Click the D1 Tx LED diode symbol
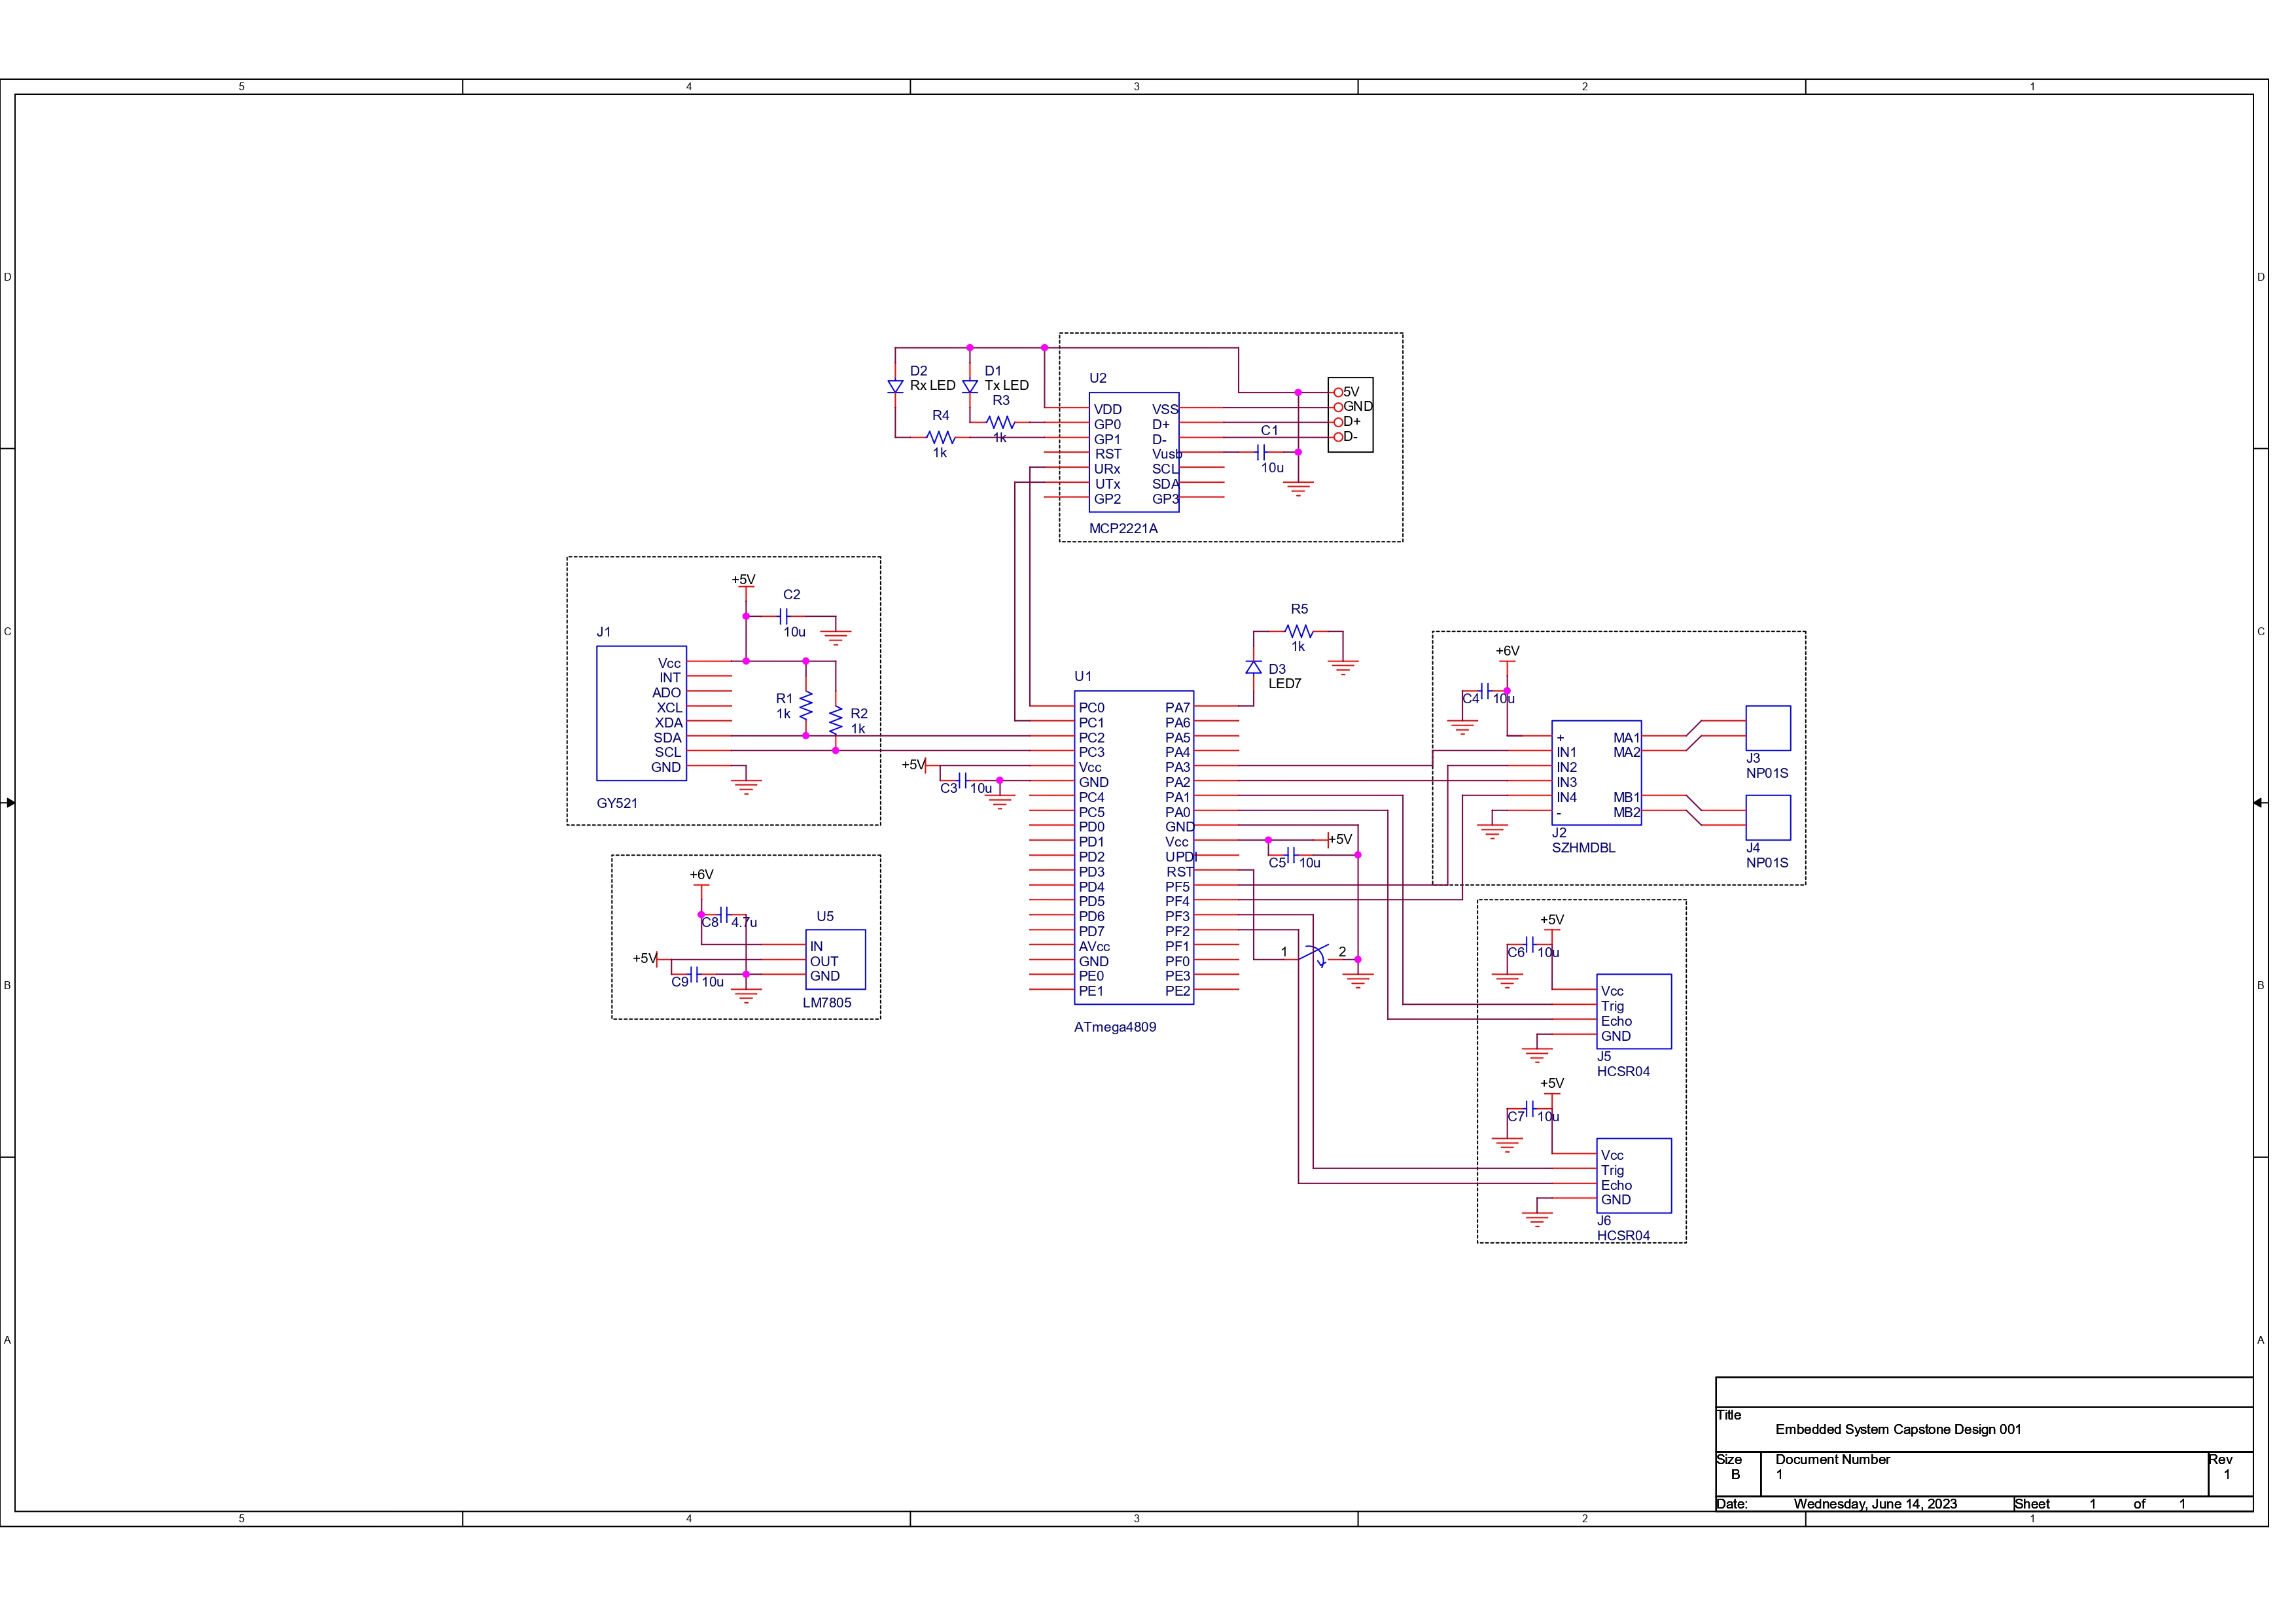Screen dimensions: 2296x1623 pyautogui.click(x=970, y=386)
